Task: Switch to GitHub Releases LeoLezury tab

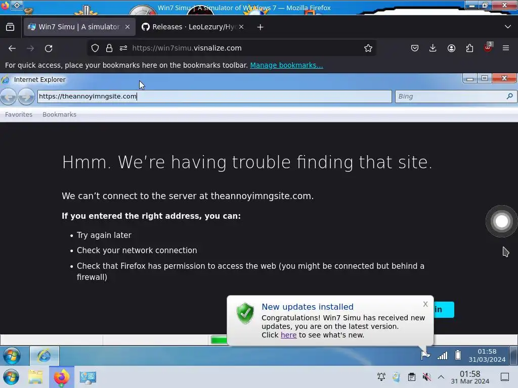Action: [x=193, y=27]
